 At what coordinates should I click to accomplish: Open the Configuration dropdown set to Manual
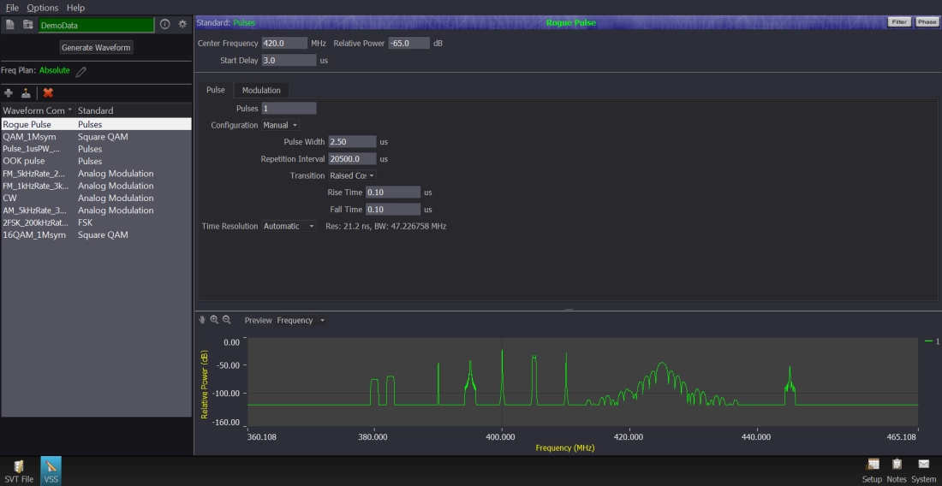coord(280,126)
